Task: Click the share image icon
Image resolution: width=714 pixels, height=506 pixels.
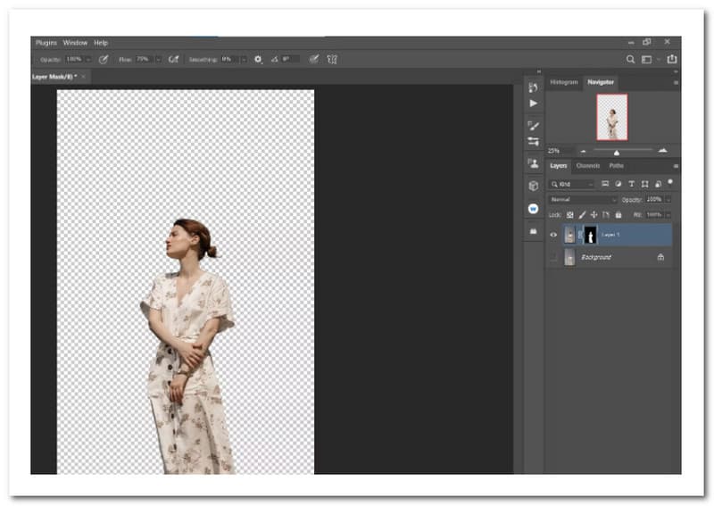Action: [672, 59]
